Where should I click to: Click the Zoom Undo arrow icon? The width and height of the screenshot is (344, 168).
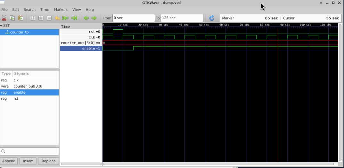(x=57, y=18)
